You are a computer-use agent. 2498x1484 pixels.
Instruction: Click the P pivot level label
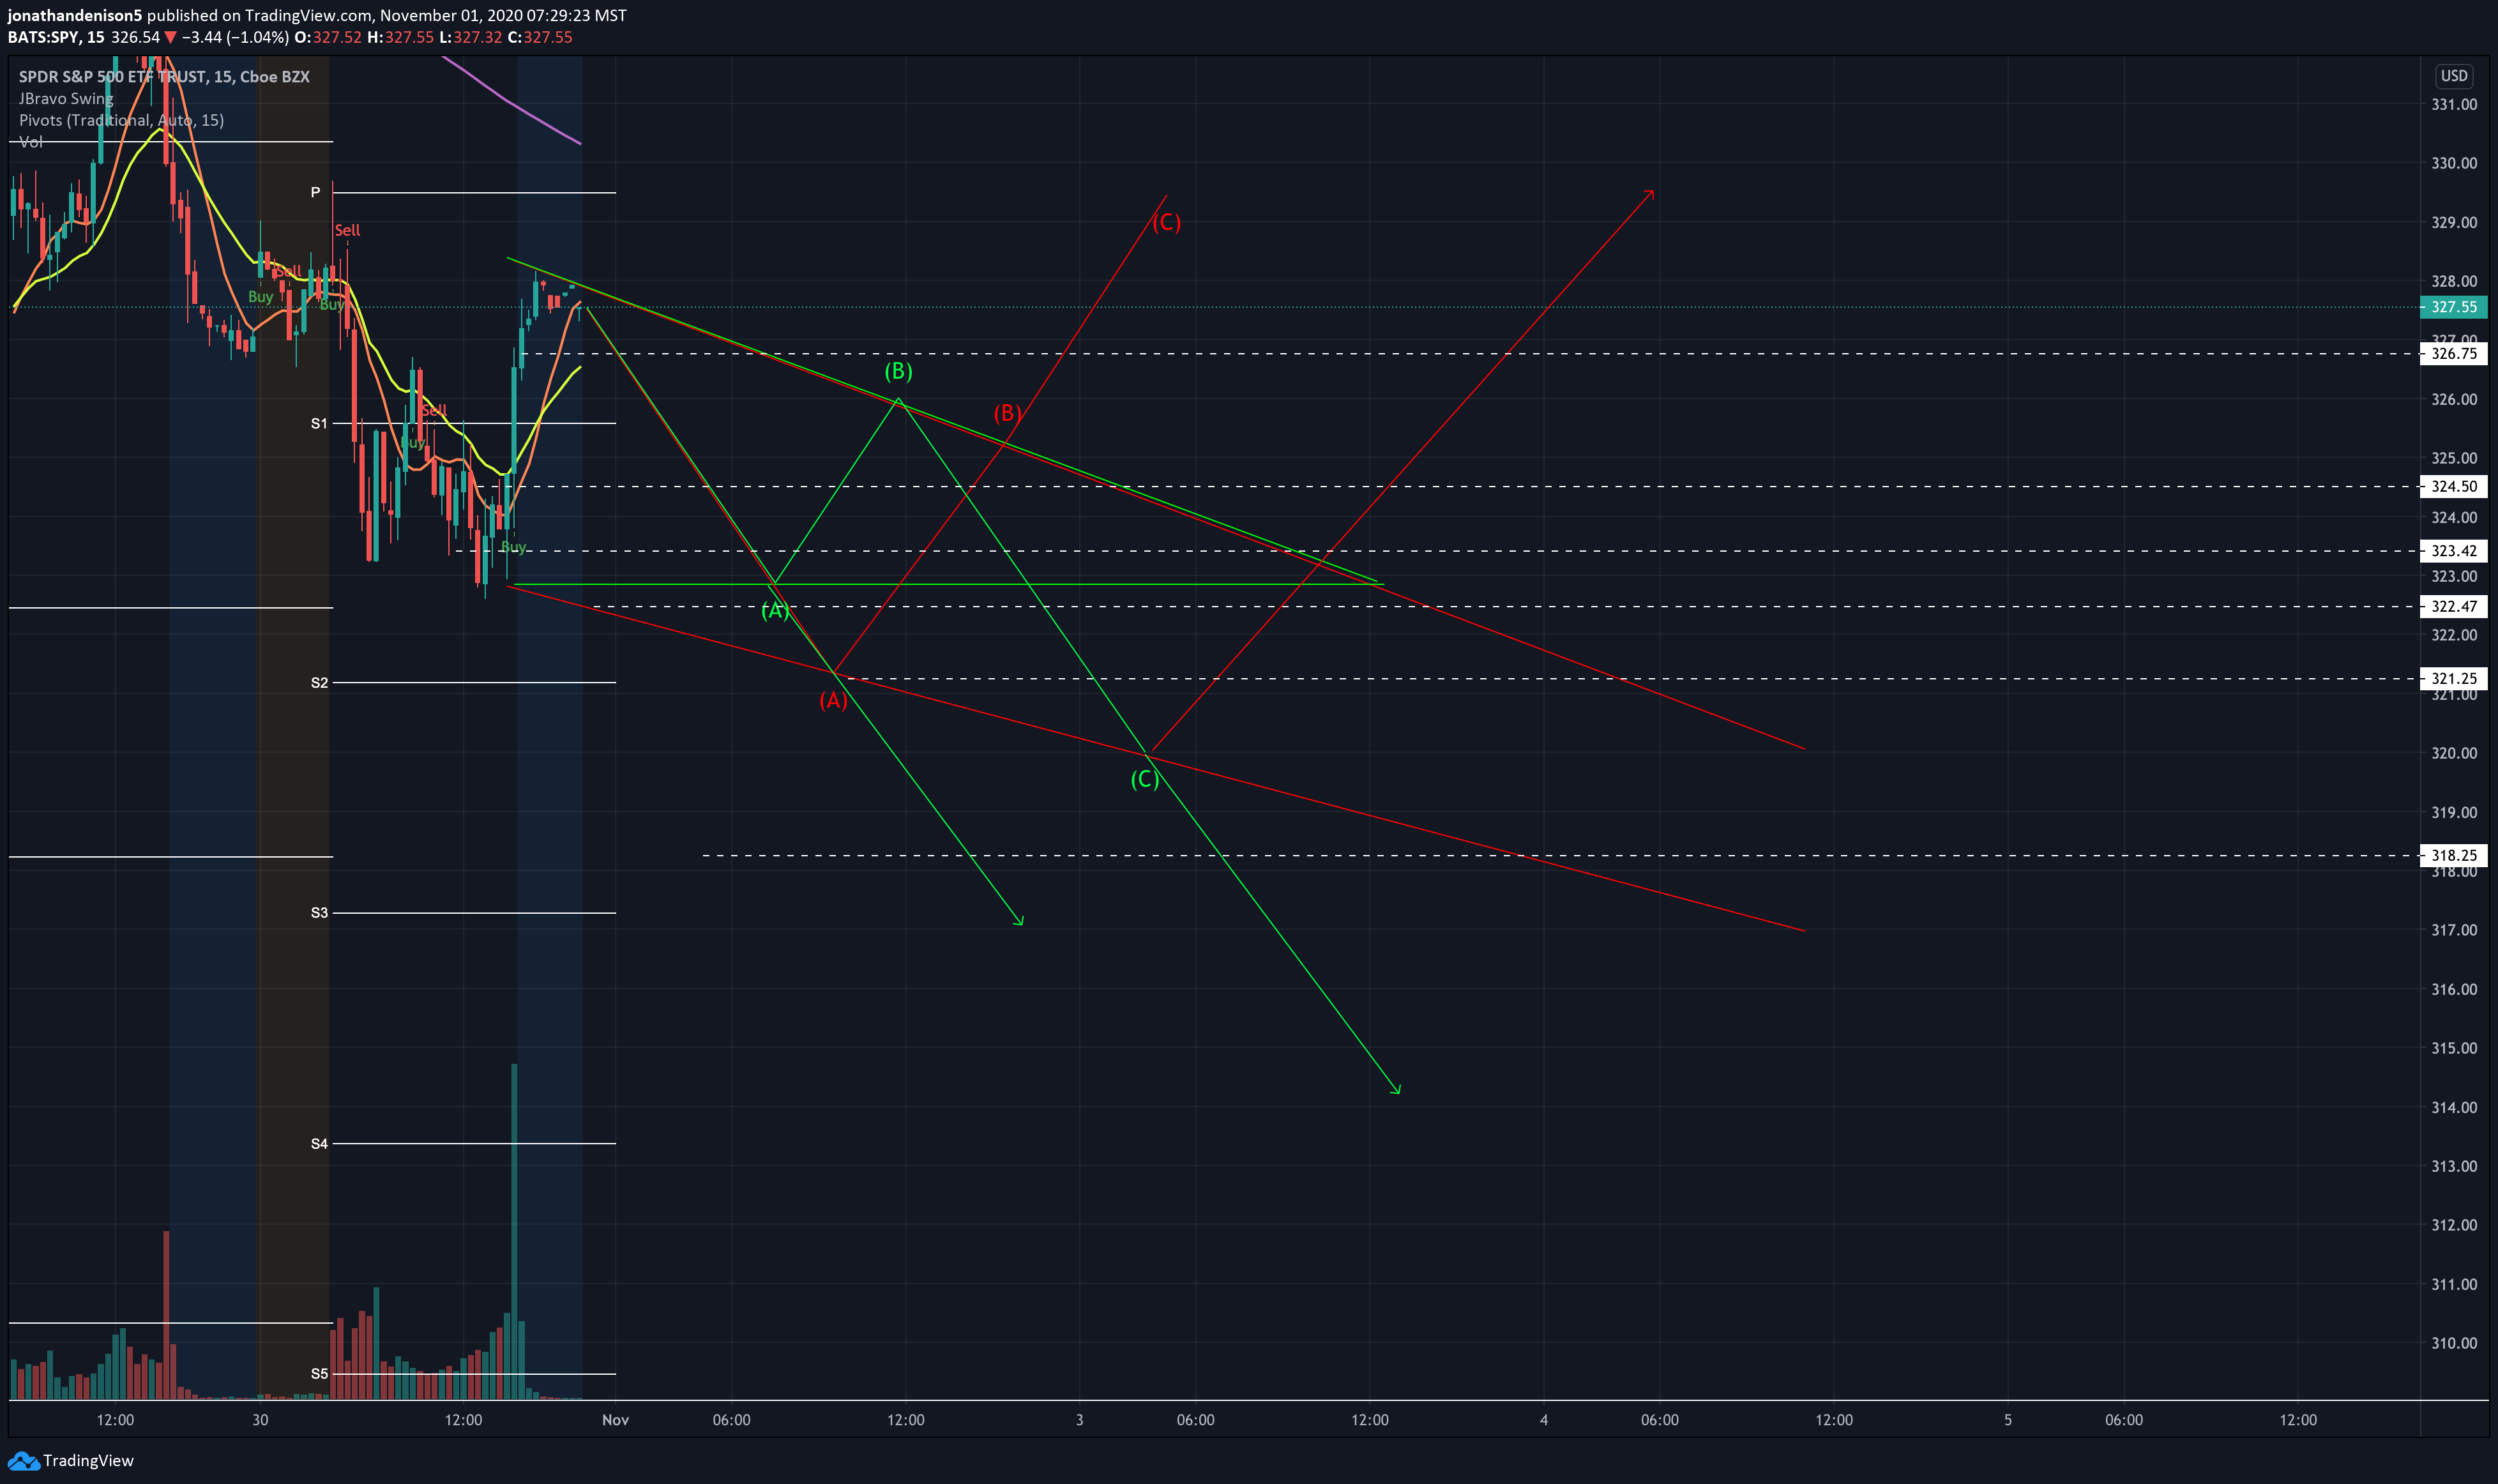(x=315, y=192)
